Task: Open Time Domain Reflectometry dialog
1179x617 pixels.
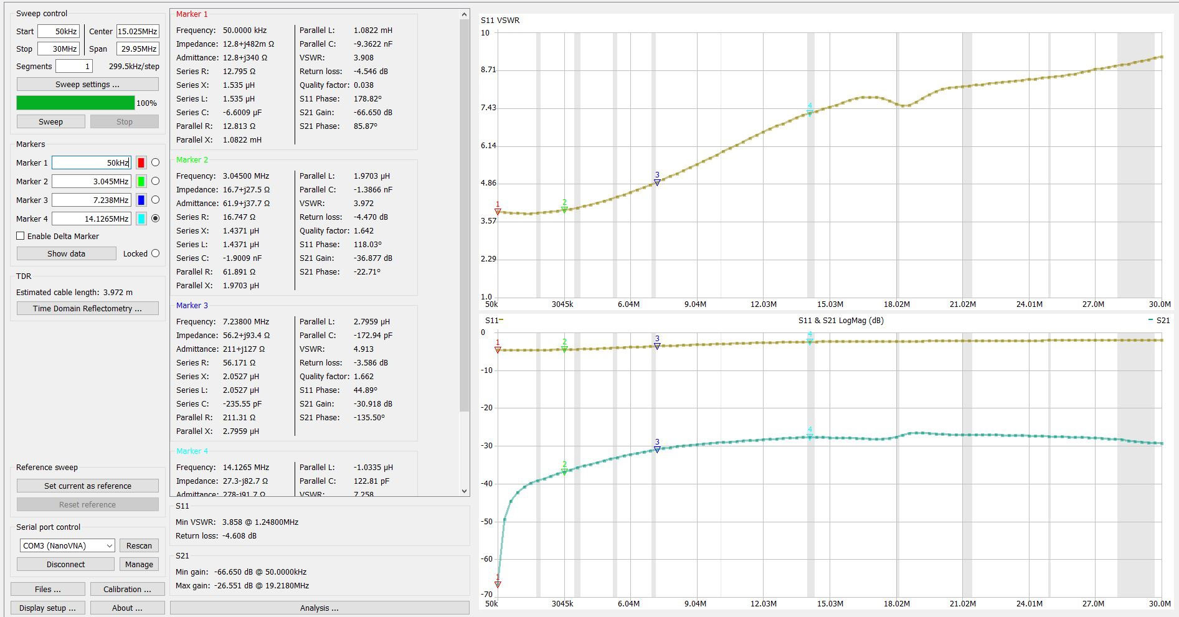Action: (x=87, y=308)
